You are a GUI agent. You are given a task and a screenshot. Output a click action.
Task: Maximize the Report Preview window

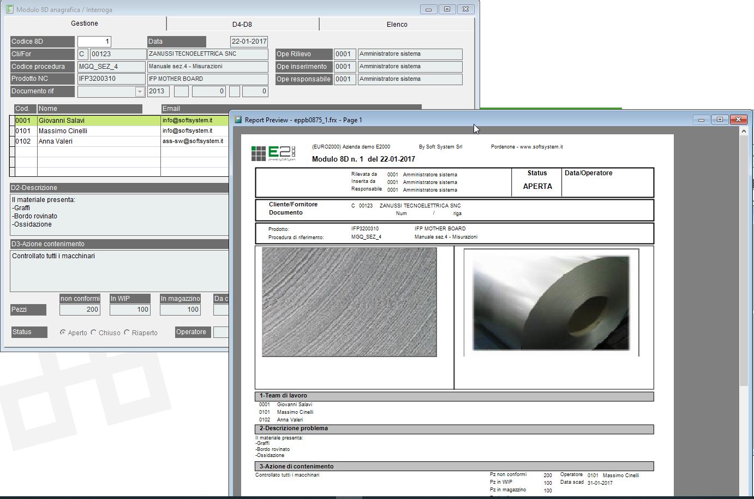pyautogui.click(x=720, y=120)
